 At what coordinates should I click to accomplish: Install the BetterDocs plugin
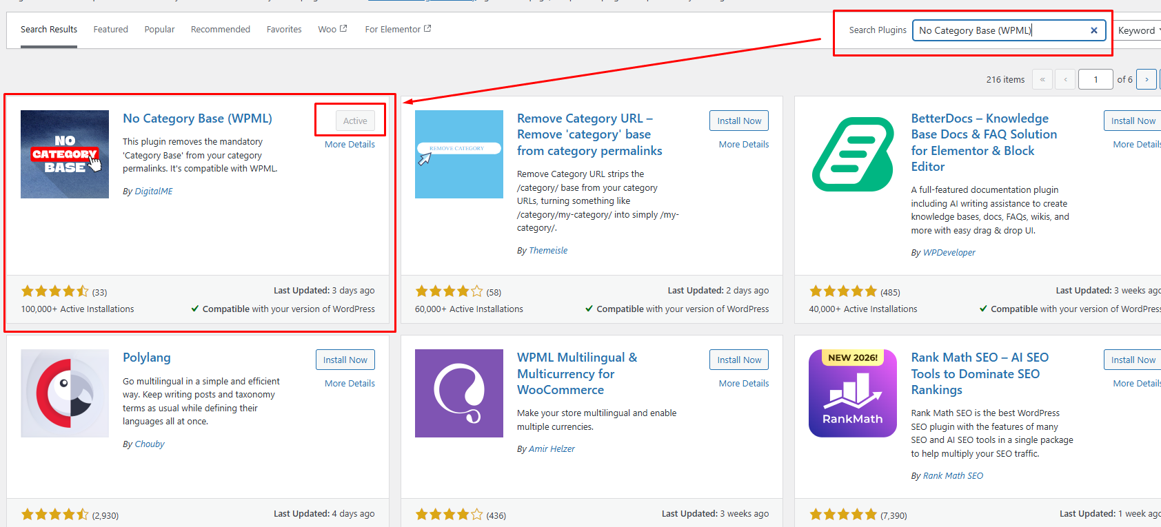pos(1133,121)
